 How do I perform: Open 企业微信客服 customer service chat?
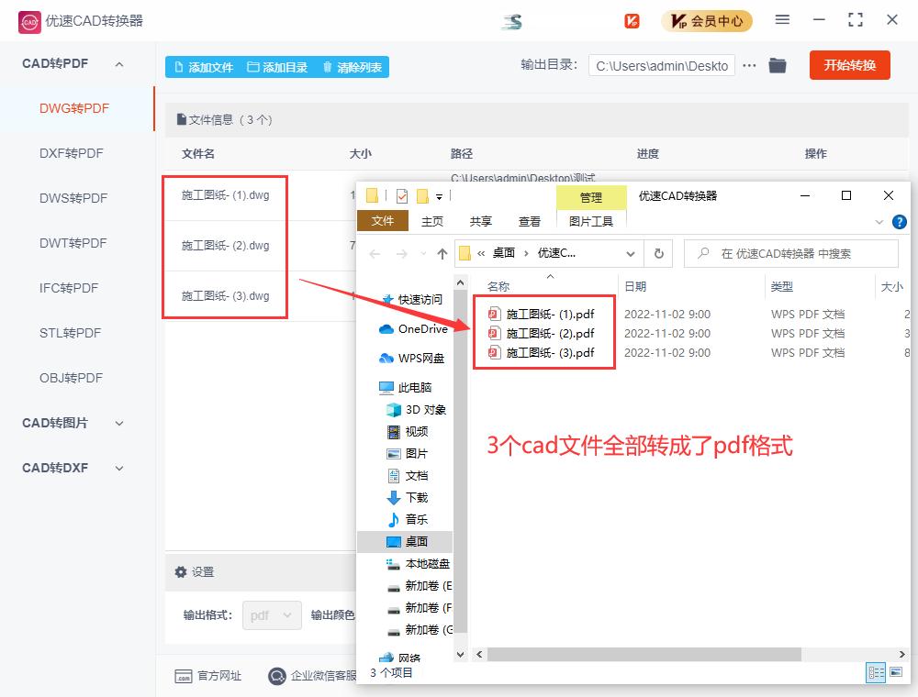(x=277, y=676)
